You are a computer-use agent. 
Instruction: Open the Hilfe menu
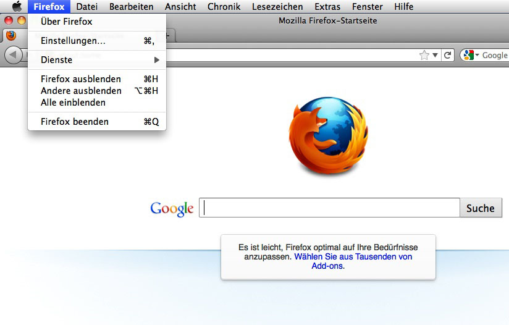tap(403, 7)
